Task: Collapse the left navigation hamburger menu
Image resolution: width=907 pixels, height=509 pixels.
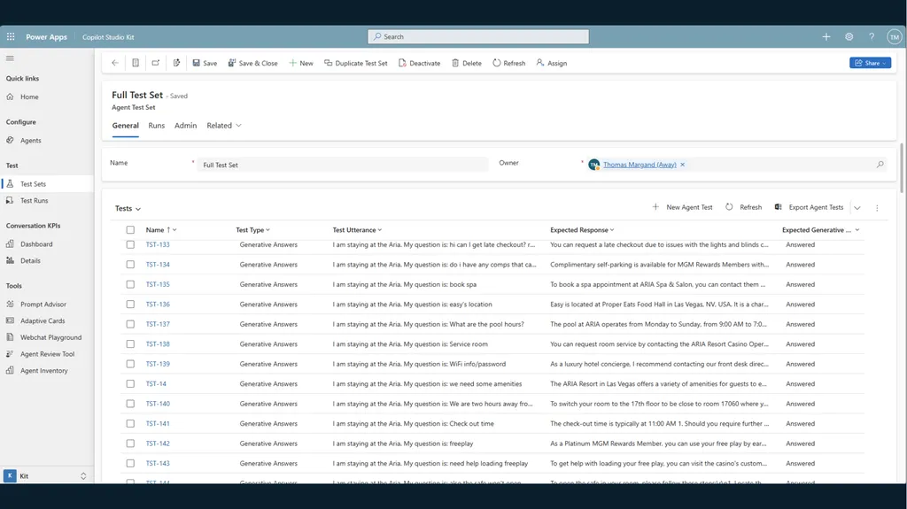Action: pyautogui.click(x=10, y=58)
